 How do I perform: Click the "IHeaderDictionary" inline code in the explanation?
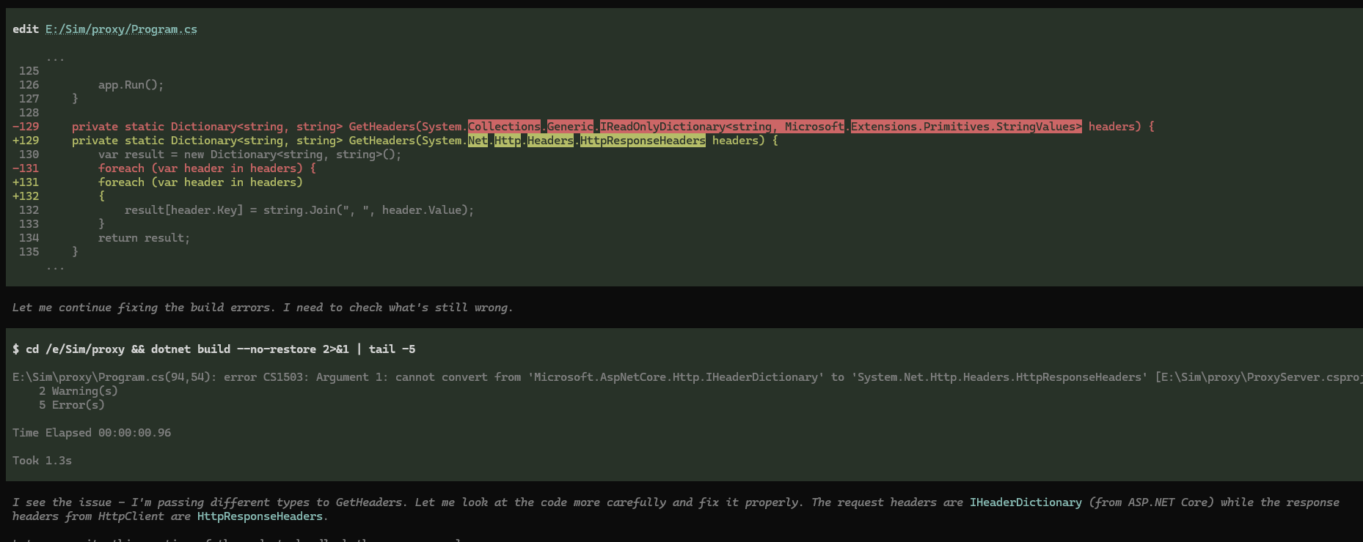tap(1026, 502)
